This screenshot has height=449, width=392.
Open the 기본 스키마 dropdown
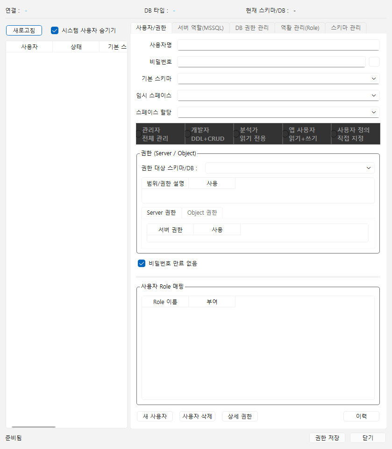pos(278,79)
